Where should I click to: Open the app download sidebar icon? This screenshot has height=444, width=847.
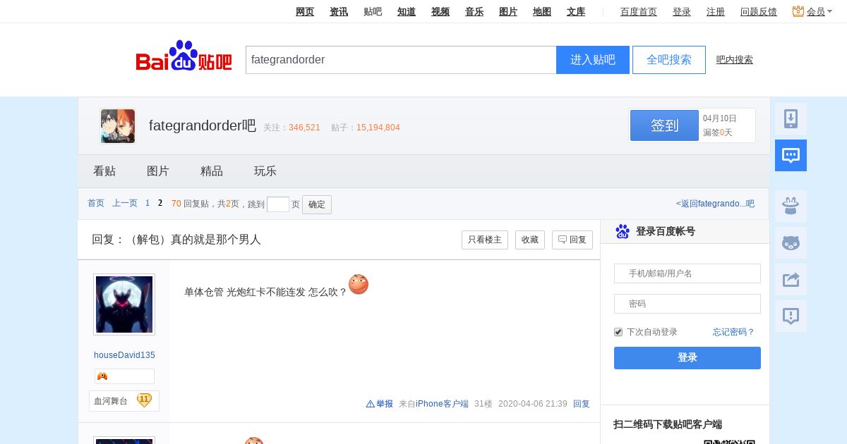(791, 118)
